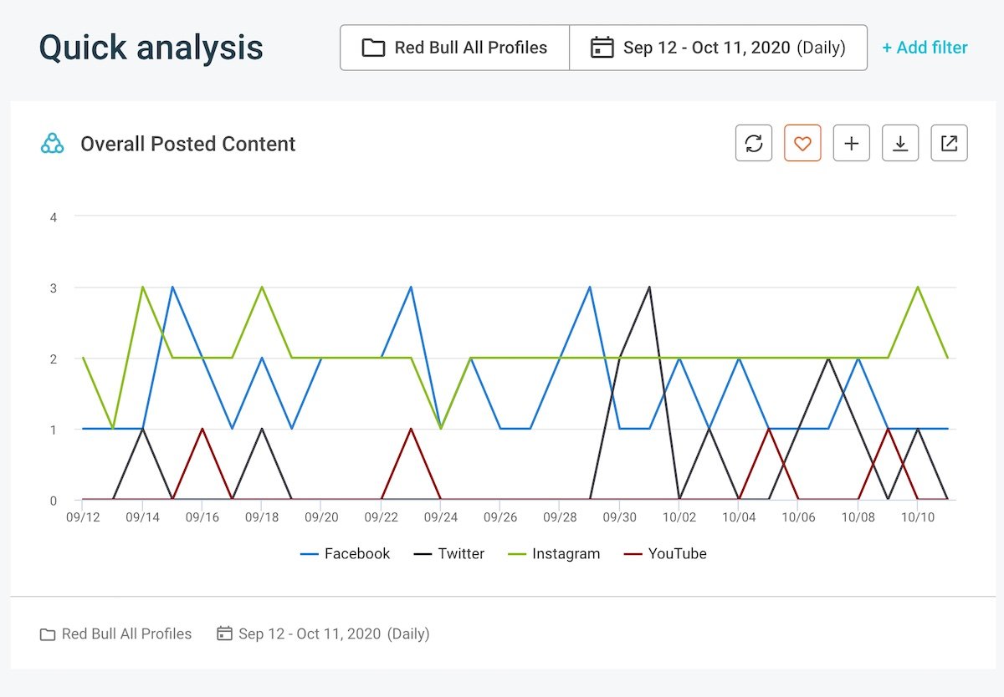Viewport: 1004px width, 697px height.
Task: Download the Overall Posted Content chart
Action: [900, 143]
